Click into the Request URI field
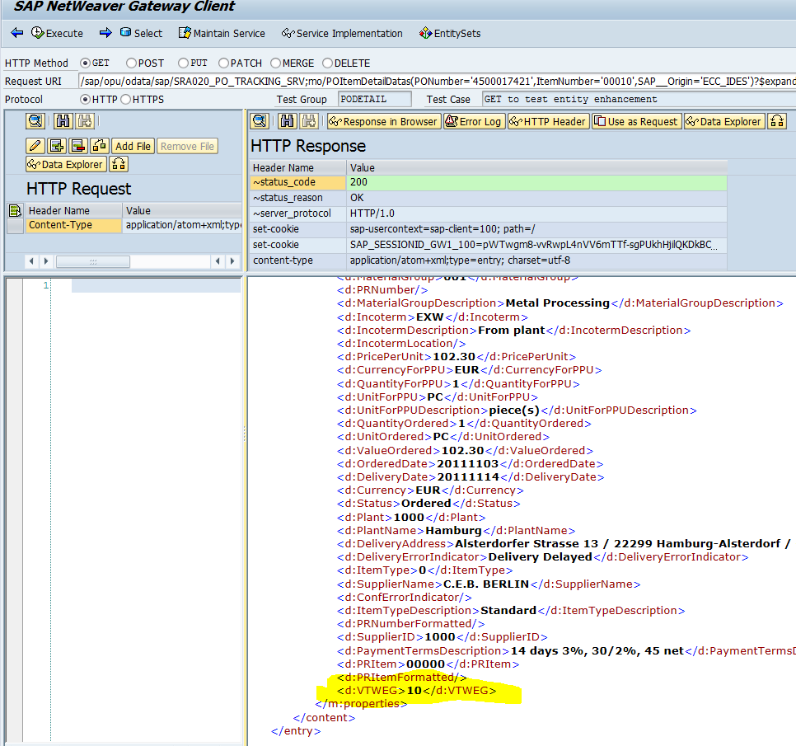Screen dimensions: 796x746 [x=437, y=82]
